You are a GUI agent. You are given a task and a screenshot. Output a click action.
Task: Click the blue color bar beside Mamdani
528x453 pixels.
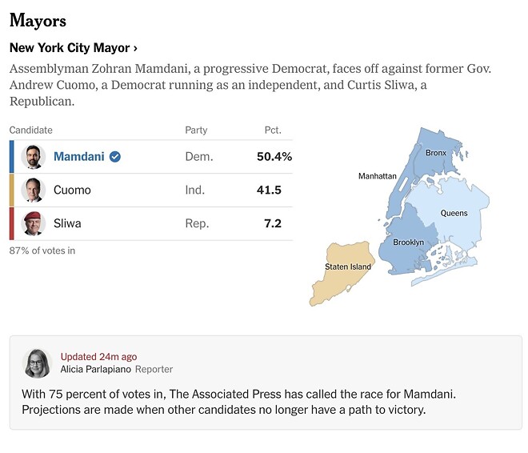[11, 157]
